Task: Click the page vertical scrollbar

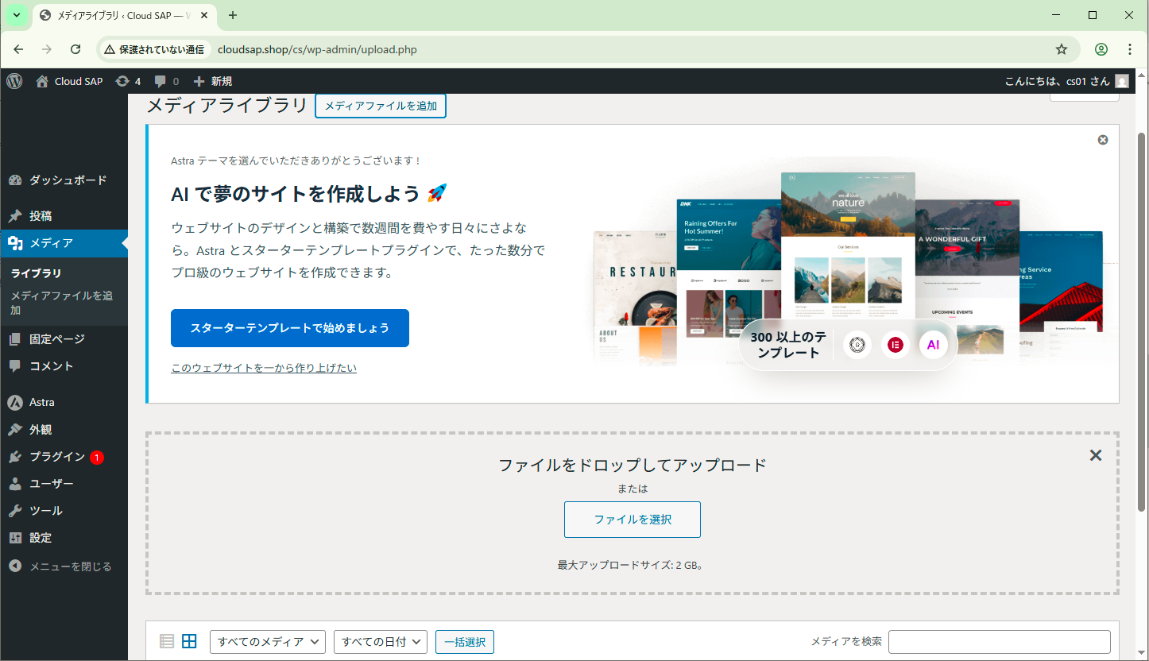Action: [x=1142, y=322]
